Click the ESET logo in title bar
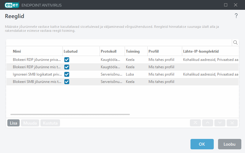This screenshot has width=245, height=153. pyautogui.click(x=11, y=5)
